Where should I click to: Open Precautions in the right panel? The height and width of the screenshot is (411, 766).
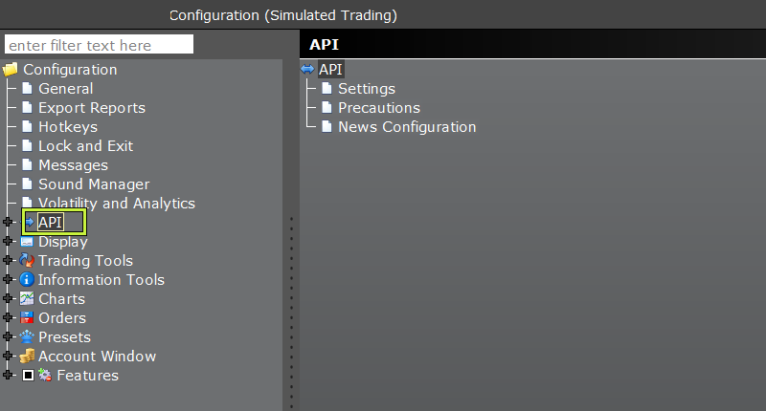379,108
